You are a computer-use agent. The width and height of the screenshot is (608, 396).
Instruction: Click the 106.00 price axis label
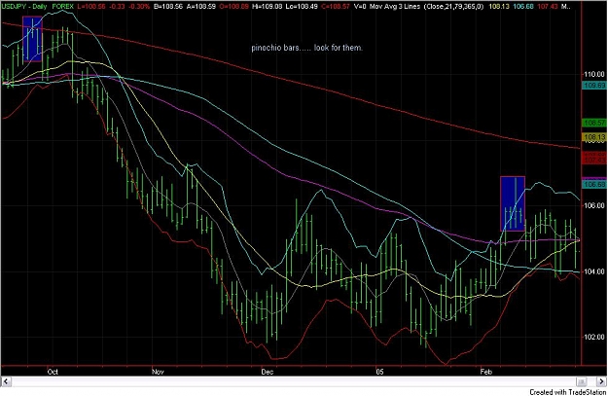point(595,205)
